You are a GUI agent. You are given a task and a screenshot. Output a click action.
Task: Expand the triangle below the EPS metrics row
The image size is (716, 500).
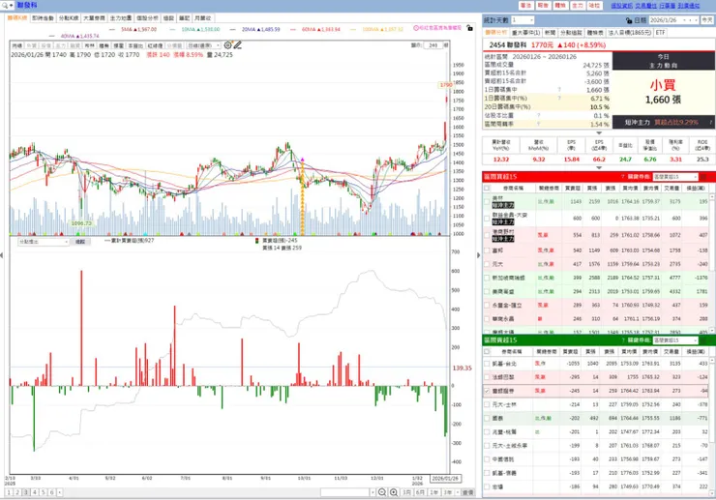coord(599,168)
